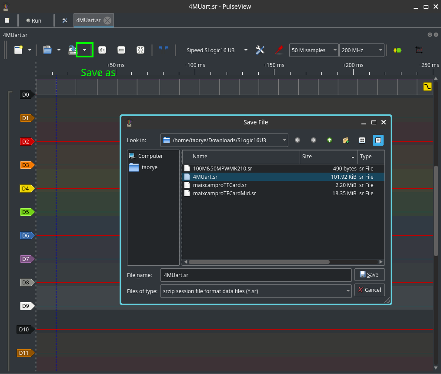441x374 pixels.
Task: Open the Files of type dropdown
Action: (x=256, y=291)
